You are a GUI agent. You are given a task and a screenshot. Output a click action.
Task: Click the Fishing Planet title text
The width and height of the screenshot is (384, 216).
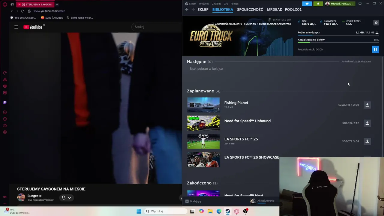236,103
